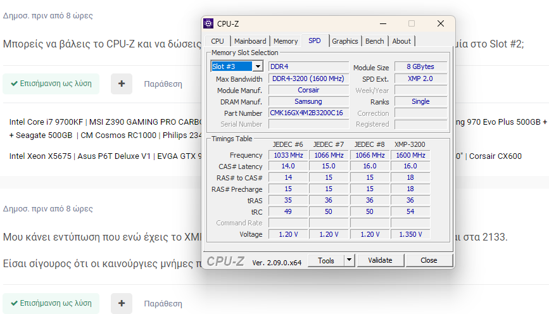Click the Close button in CPU-Z
Image resolution: width=549 pixels, height=314 pixels.
pyautogui.click(x=429, y=260)
